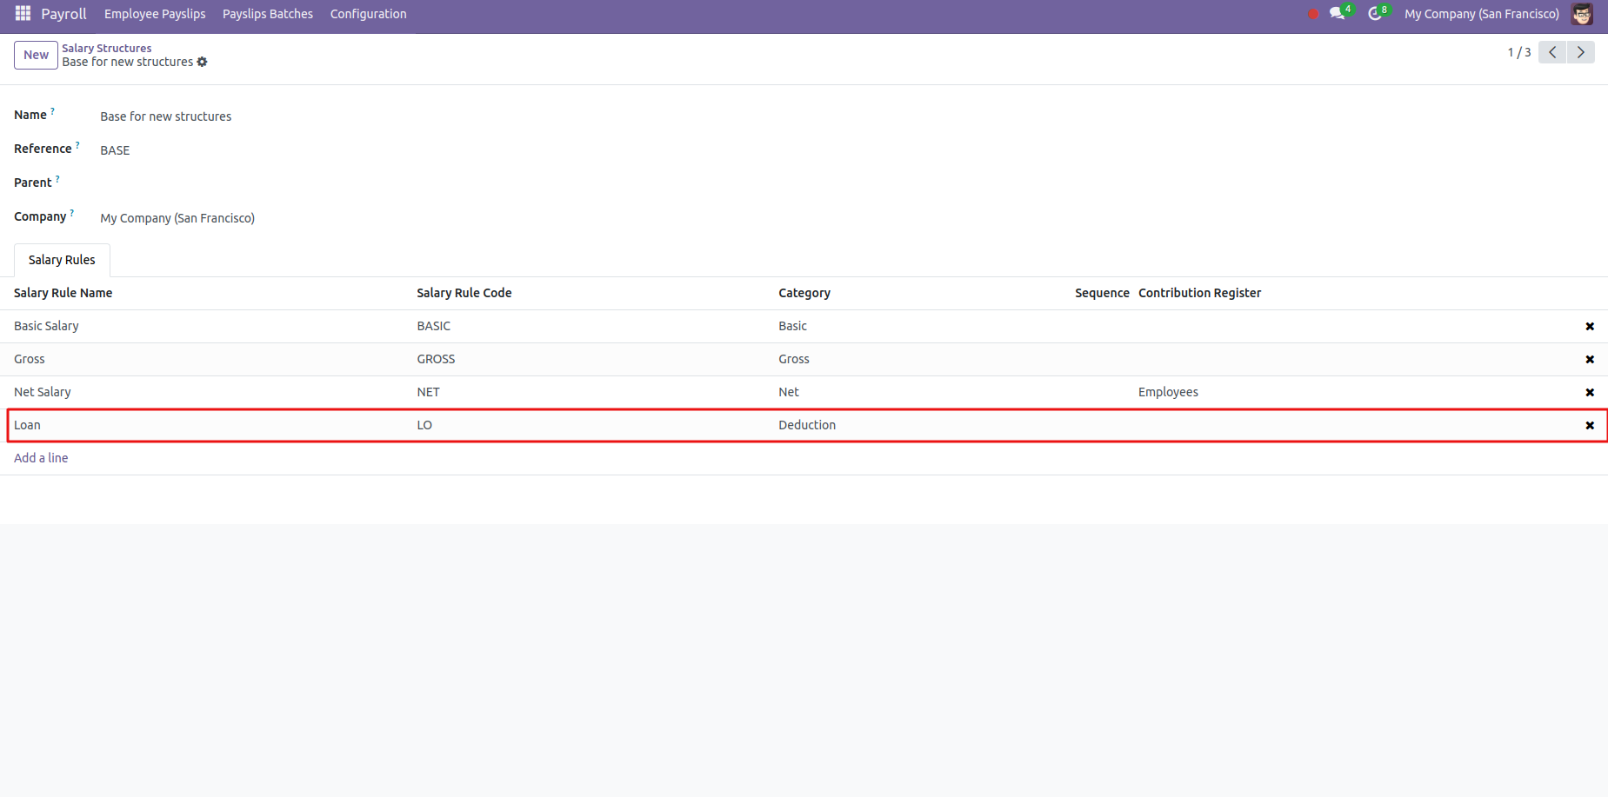
Task: Go to the next record arrow
Action: [x=1580, y=52]
